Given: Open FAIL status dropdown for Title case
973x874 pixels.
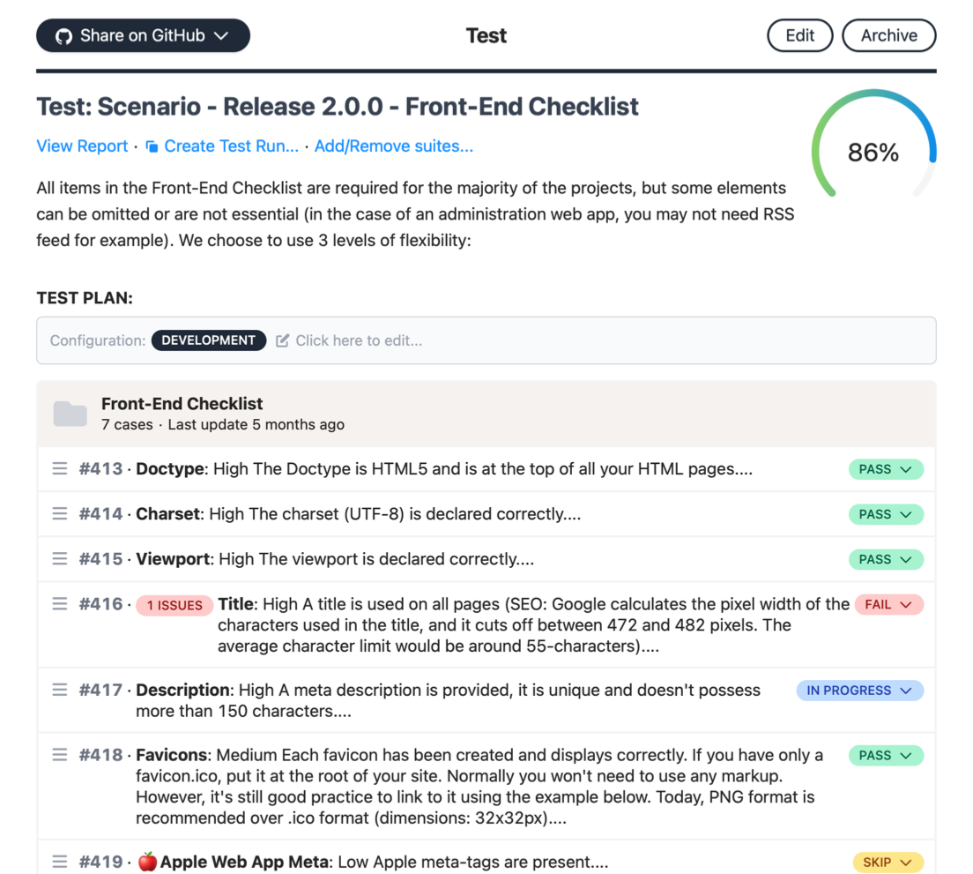Looking at the screenshot, I should coord(889,605).
